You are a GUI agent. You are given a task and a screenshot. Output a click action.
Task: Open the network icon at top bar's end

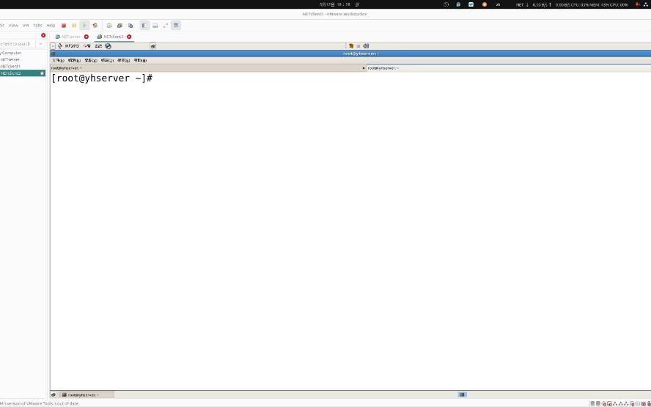[646, 4]
